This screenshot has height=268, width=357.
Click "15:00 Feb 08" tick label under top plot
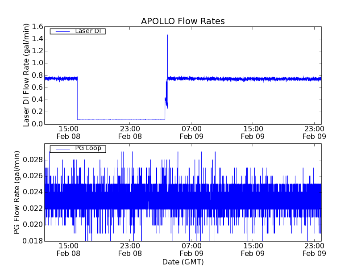point(69,133)
